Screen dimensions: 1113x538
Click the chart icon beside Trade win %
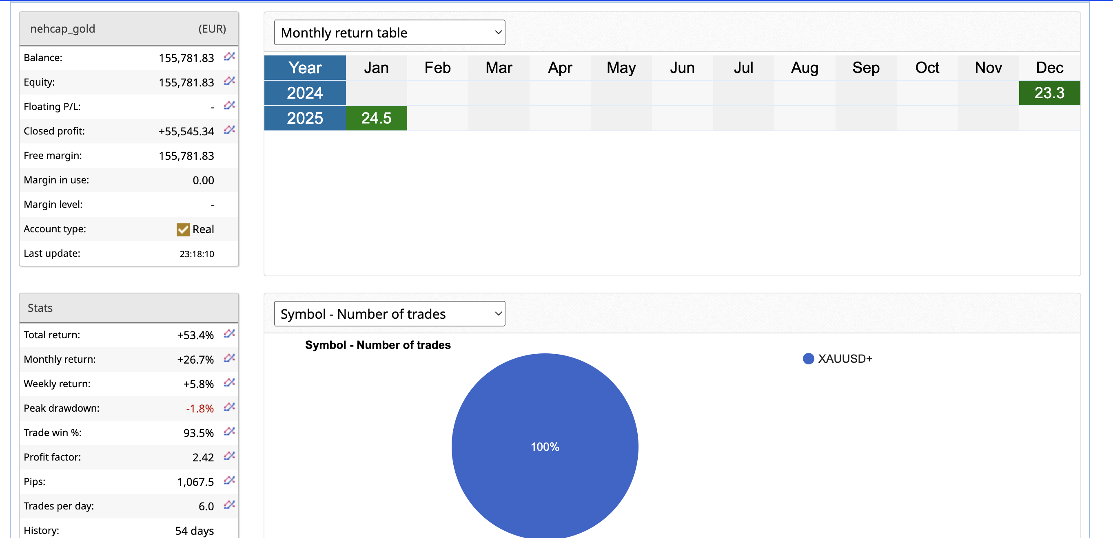pos(229,431)
